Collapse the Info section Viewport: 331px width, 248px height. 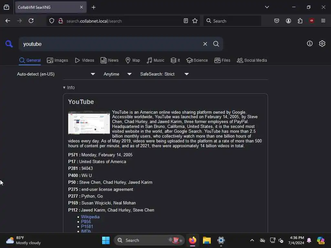(69, 88)
